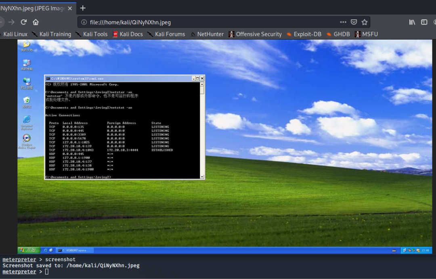
Task: Click the underlined meterpreter prompt at the cursor
Action: pos(19,271)
